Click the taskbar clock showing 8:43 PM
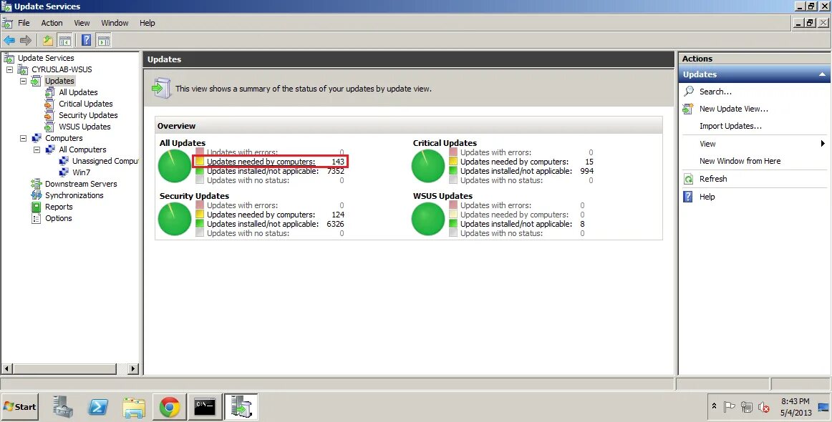 tap(795, 401)
